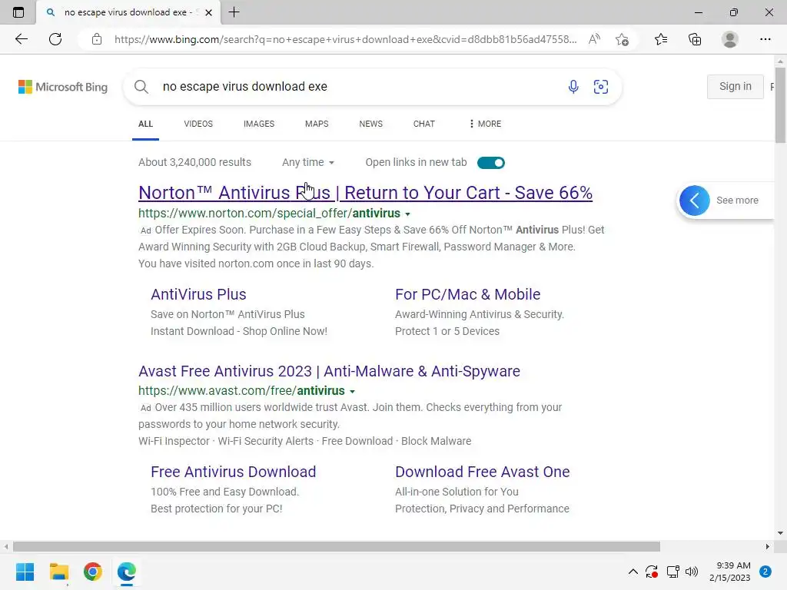Open File Explorer from taskbar
This screenshot has width=787, height=590.
coord(58,572)
